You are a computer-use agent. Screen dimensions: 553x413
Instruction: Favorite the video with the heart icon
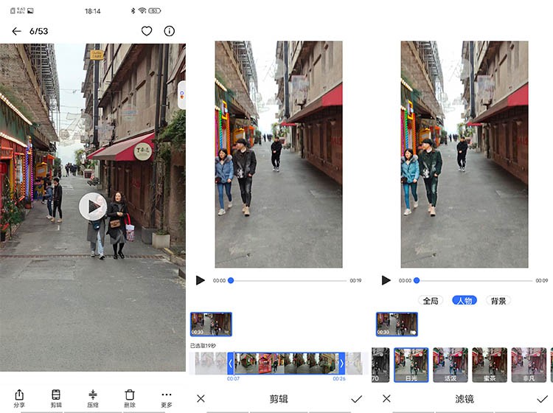click(x=147, y=31)
